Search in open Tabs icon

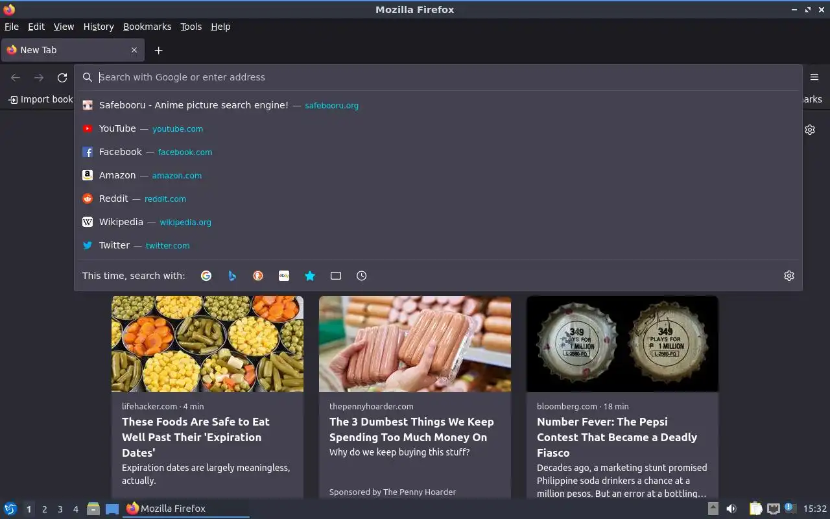pyautogui.click(x=336, y=276)
